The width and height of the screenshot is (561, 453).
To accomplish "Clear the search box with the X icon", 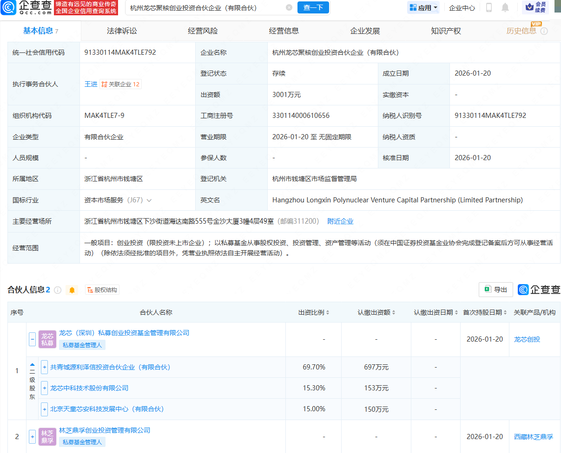I will point(289,8).
